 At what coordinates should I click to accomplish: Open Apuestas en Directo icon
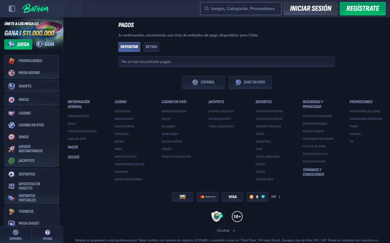click(x=11, y=186)
